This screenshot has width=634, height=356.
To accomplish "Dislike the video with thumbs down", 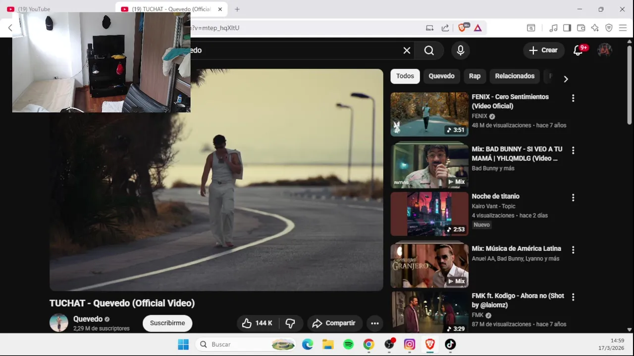I will [x=290, y=323].
